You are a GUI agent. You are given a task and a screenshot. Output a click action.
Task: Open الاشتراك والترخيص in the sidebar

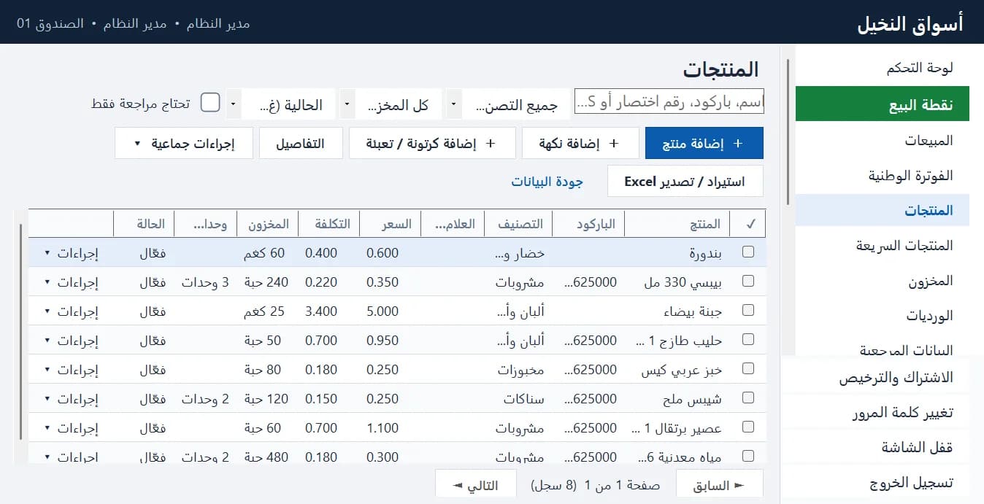point(876,378)
